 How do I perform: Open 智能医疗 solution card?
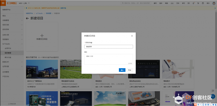178,74
